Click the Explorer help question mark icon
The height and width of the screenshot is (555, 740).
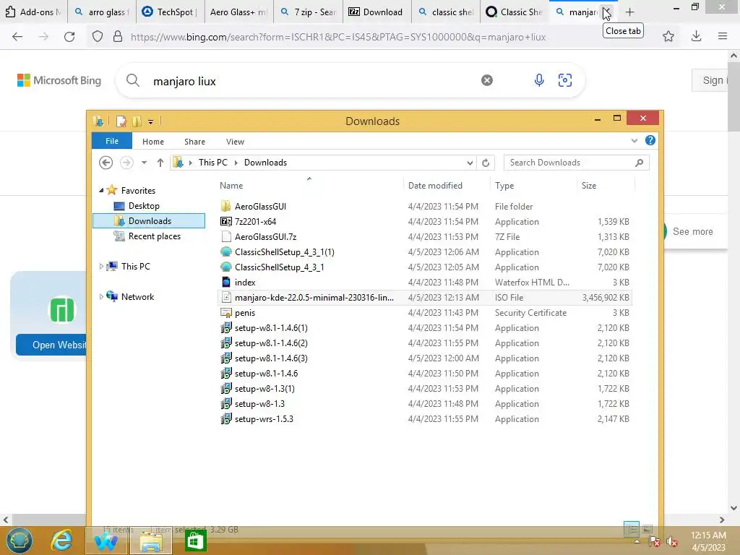point(650,141)
